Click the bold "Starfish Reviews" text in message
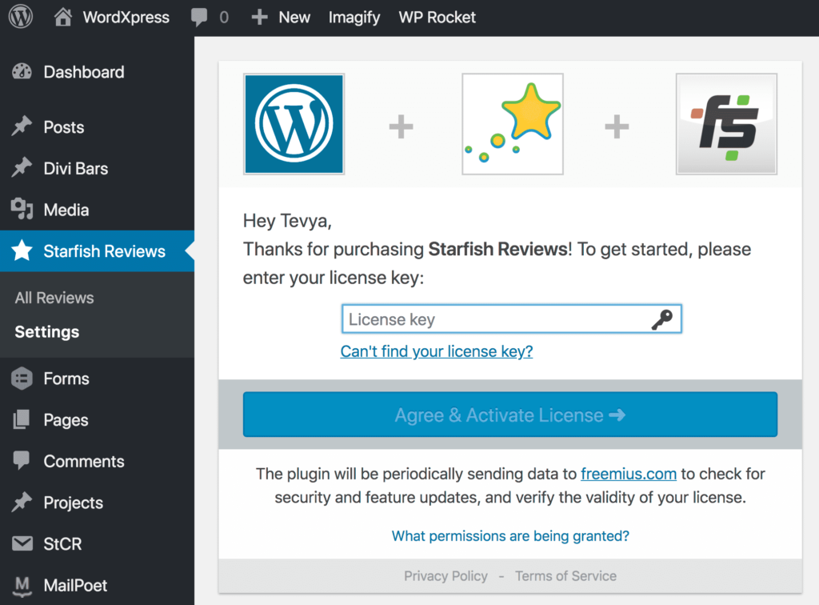 pyautogui.click(x=497, y=249)
